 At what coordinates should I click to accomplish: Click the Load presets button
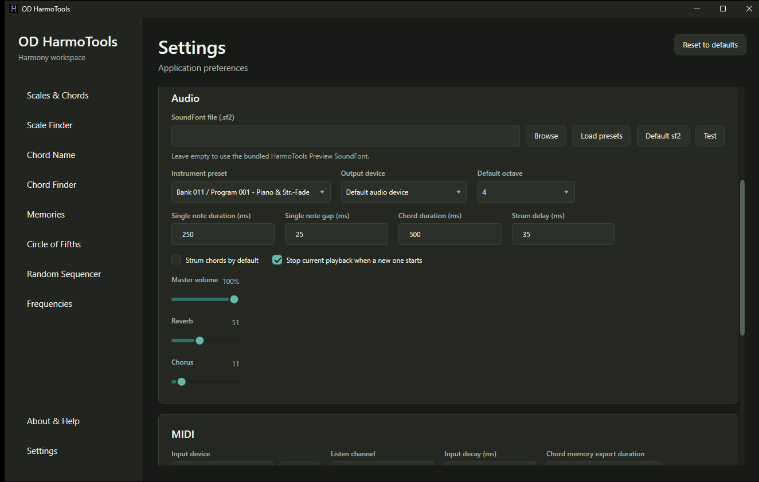coord(601,136)
